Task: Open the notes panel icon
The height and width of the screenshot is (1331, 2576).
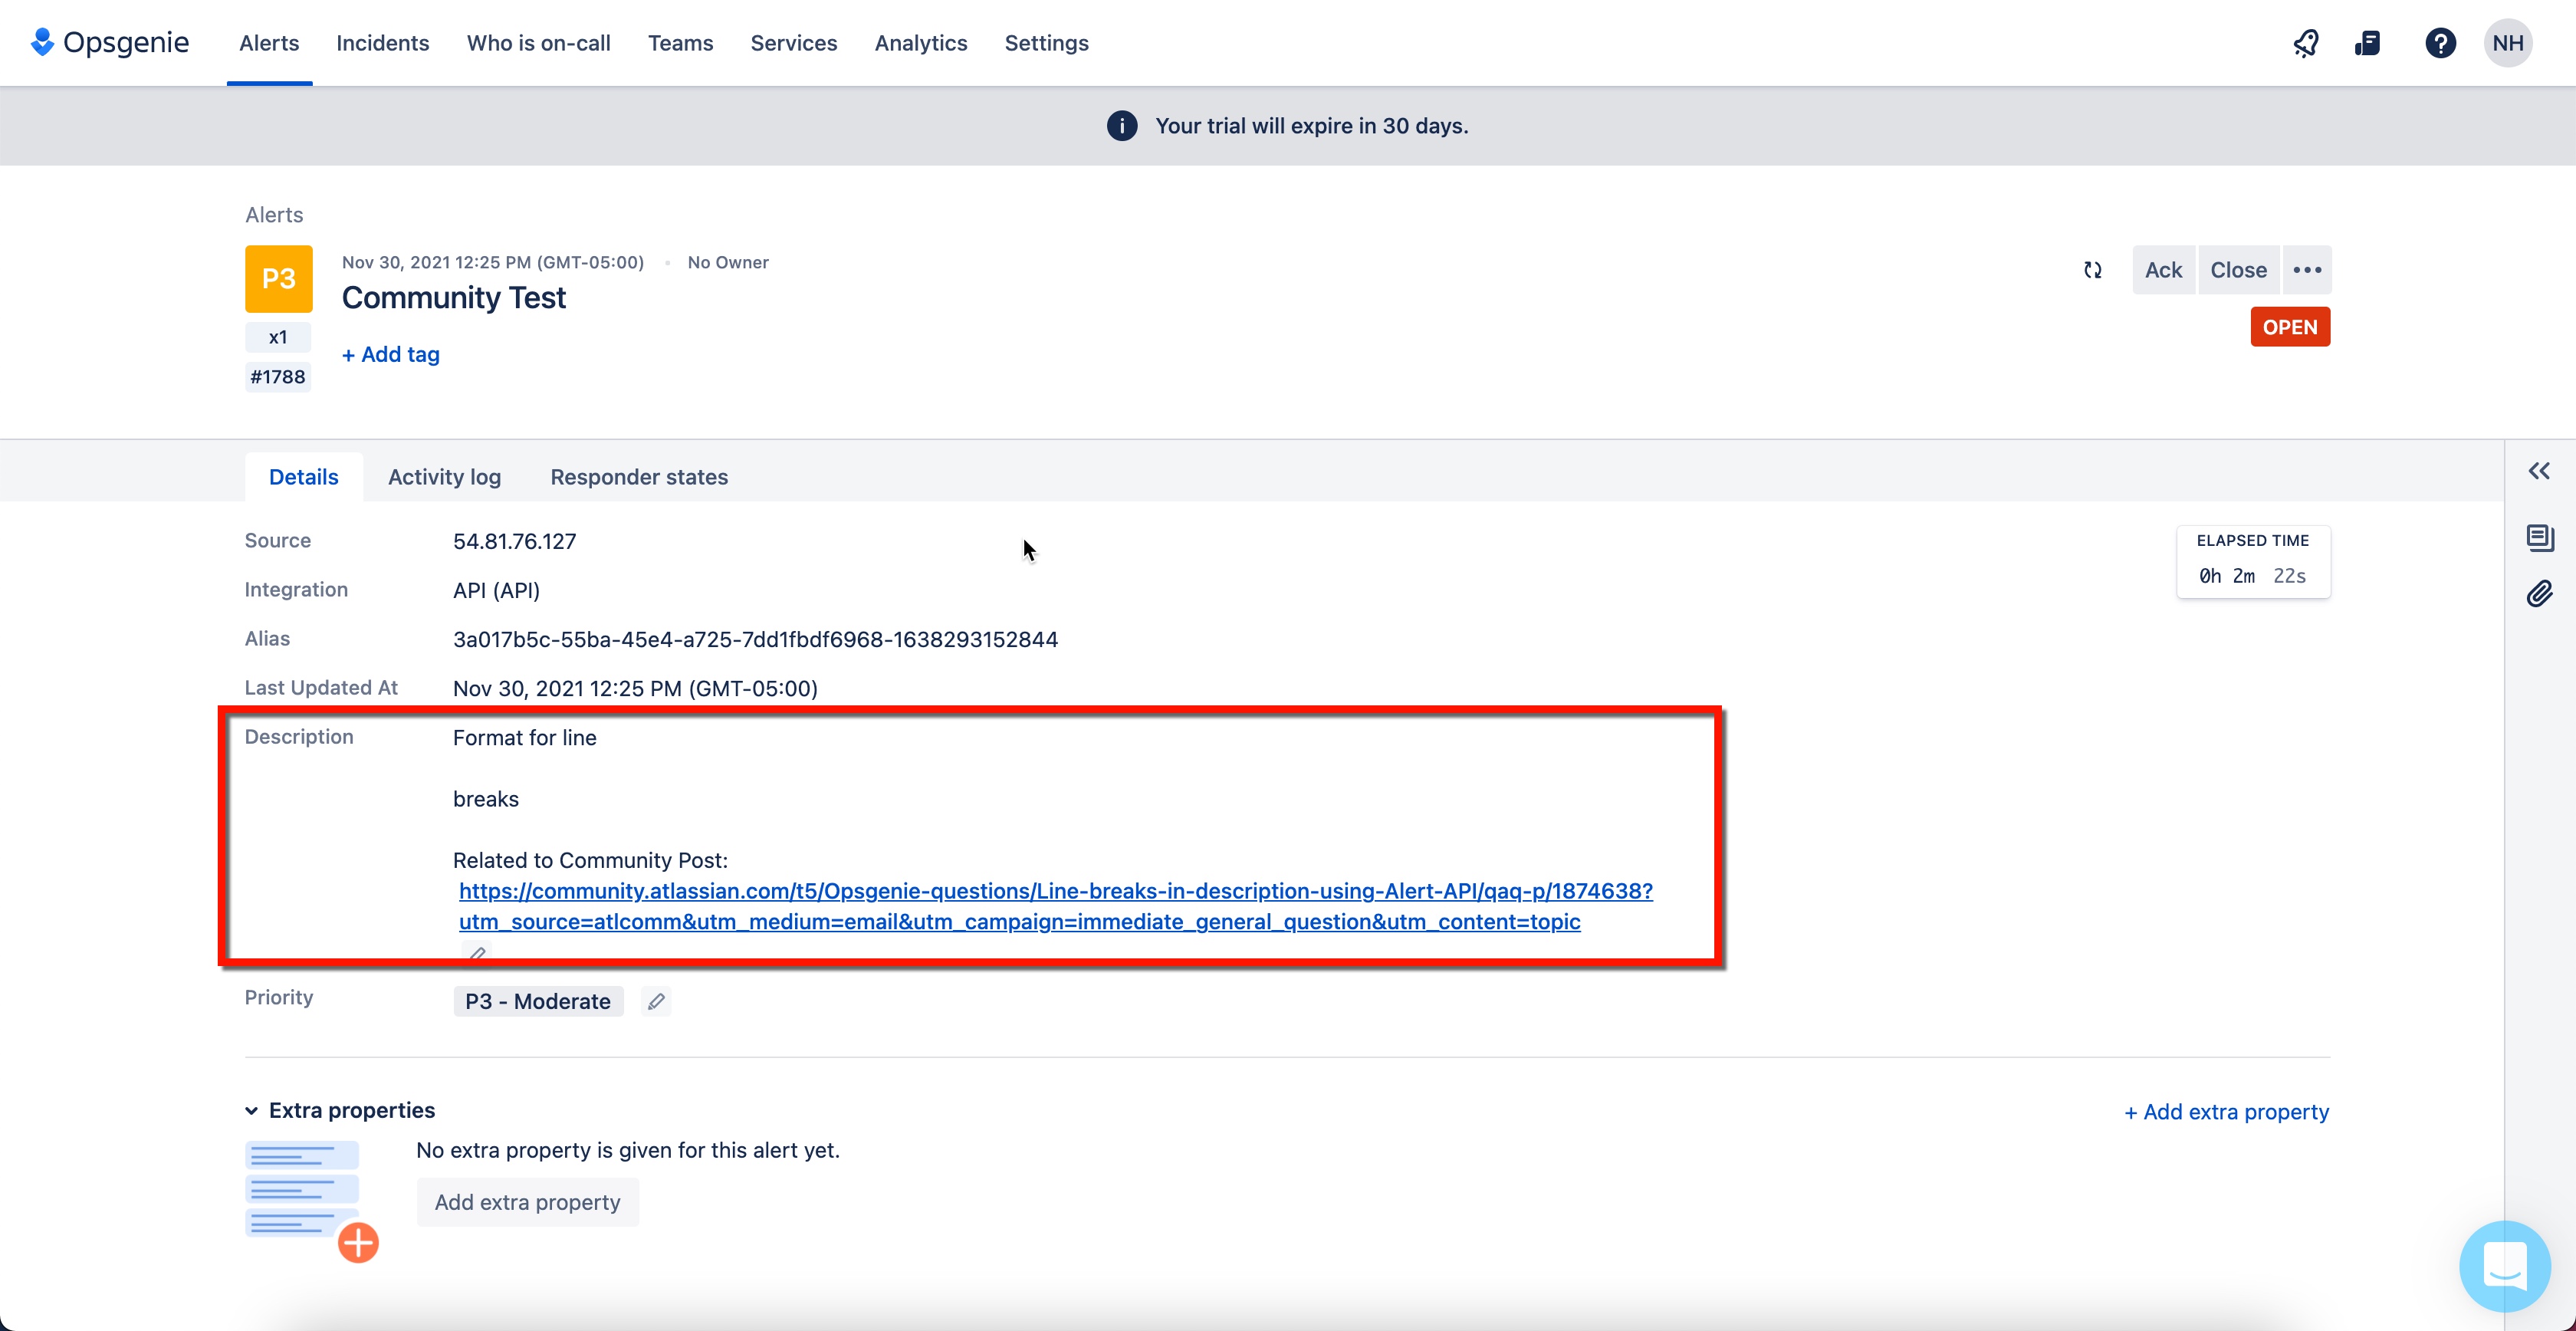Action: pyautogui.click(x=2540, y=538)
